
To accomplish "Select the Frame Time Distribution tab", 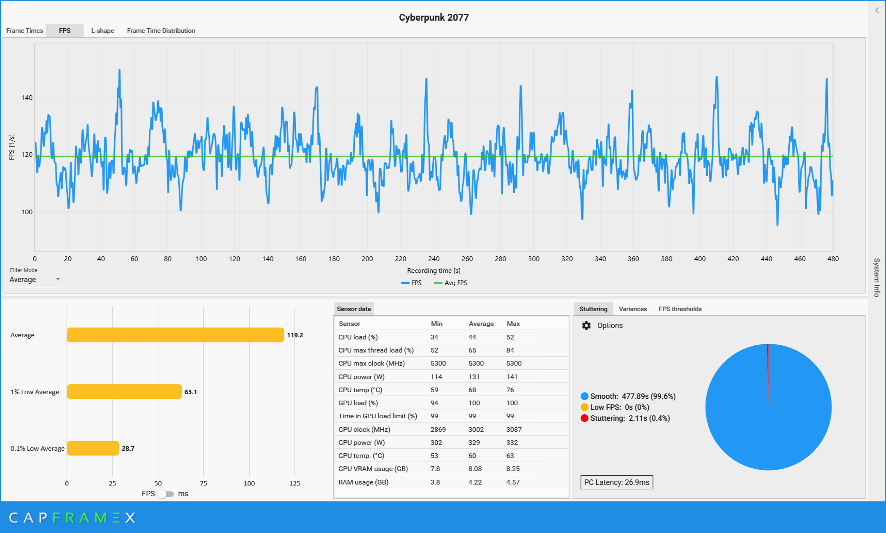I will (161, 31).
